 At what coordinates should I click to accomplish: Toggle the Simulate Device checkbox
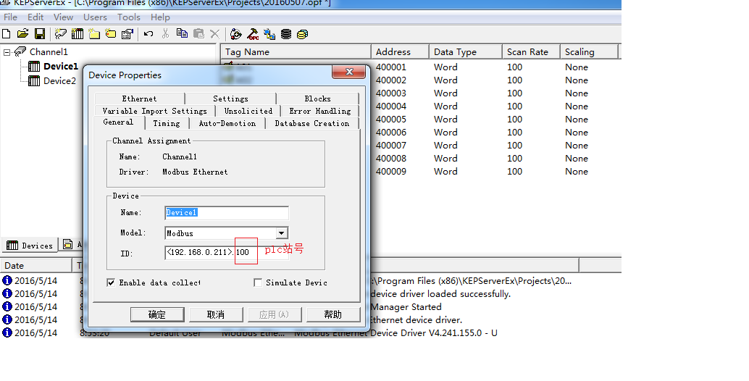tap(258, 282)
